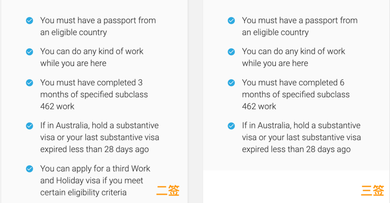Click the passport eligibility text in the left card

(x=98, y=26)
